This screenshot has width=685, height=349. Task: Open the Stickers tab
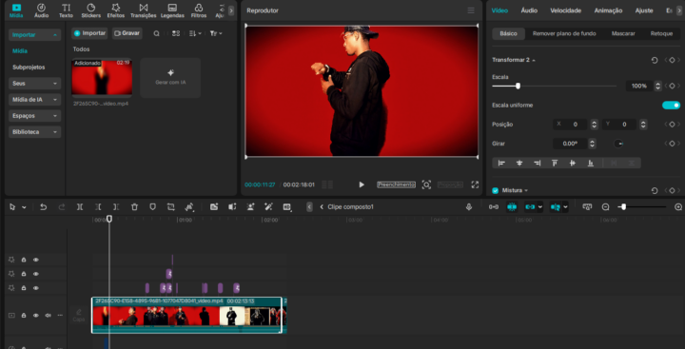(91, 10)
